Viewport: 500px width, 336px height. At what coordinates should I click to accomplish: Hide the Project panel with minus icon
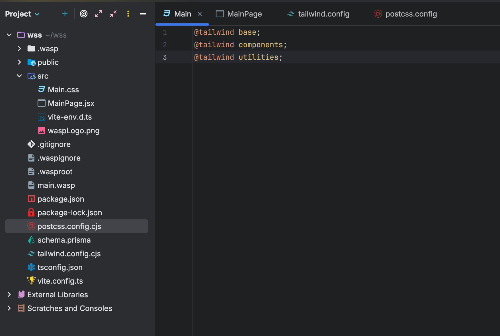click(143, 14)
